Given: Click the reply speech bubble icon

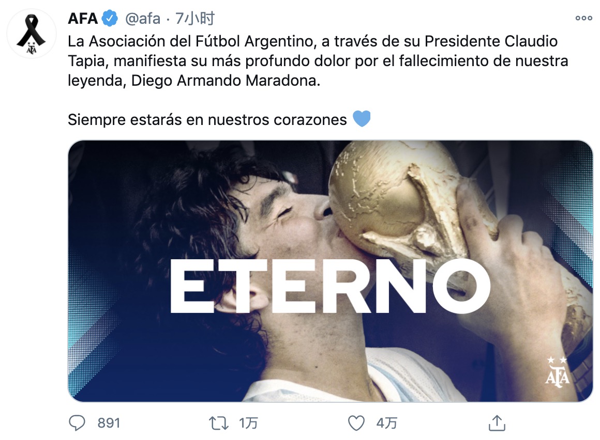Looking at the screenshot, I should point(77,423).
